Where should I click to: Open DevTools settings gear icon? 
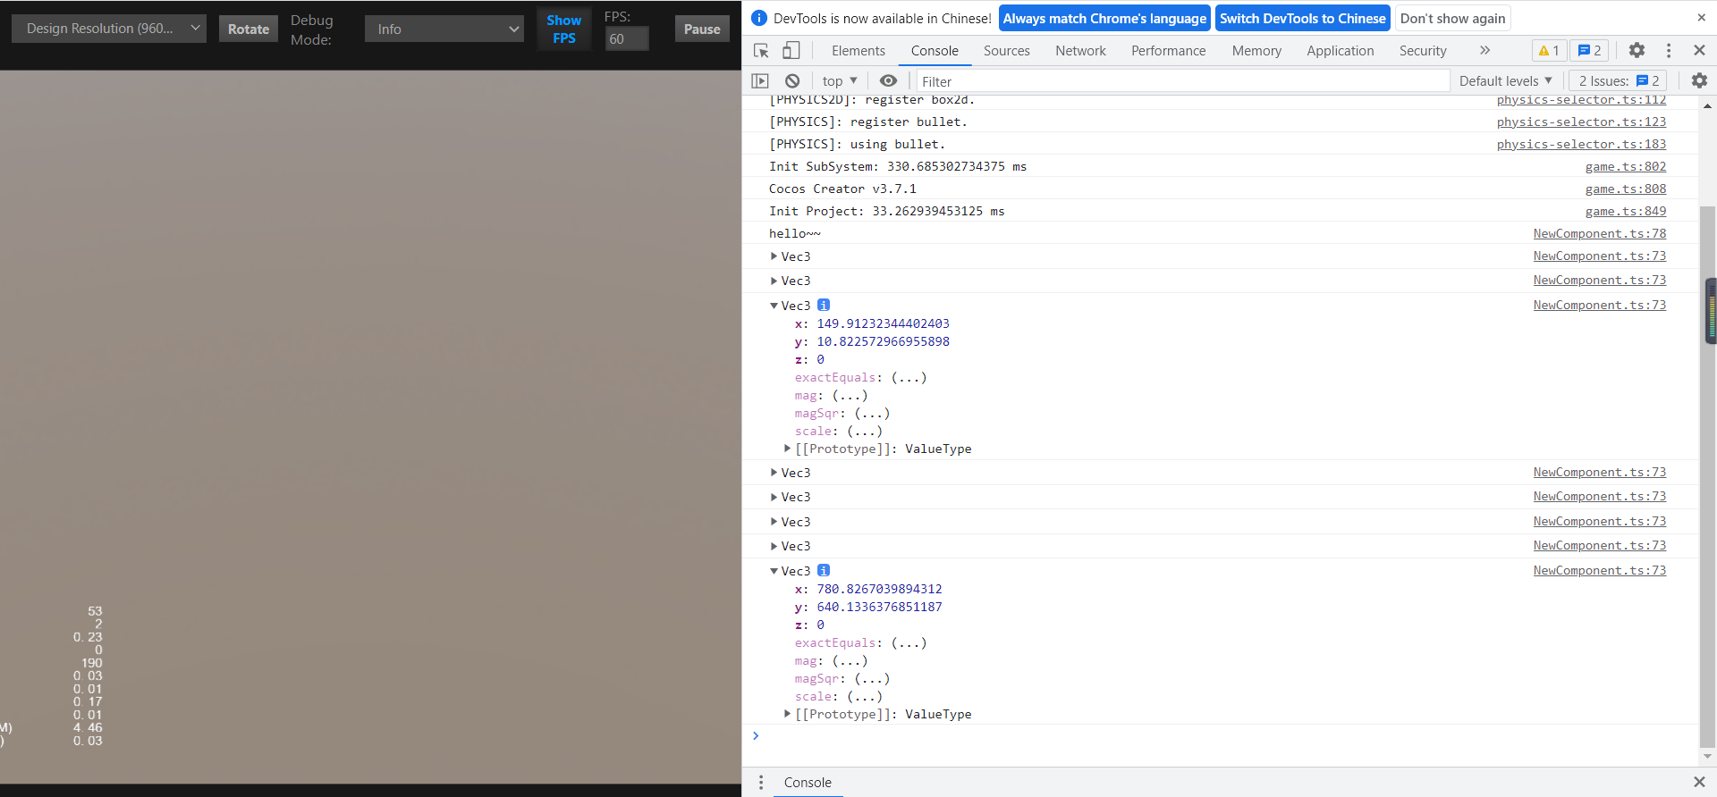pyautogui.click(x=1637, y=51)
